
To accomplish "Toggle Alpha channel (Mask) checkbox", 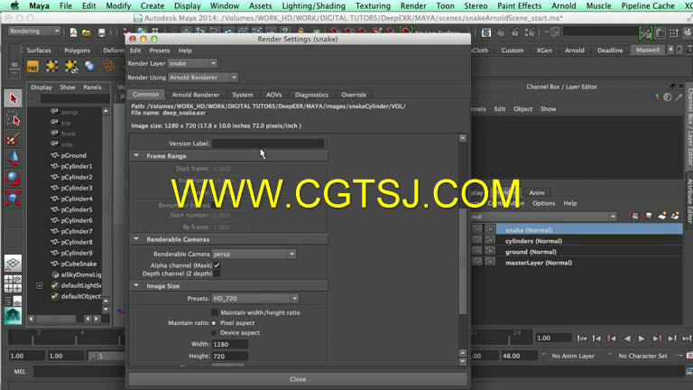I will pyautogui.click(x=217, y=265).
